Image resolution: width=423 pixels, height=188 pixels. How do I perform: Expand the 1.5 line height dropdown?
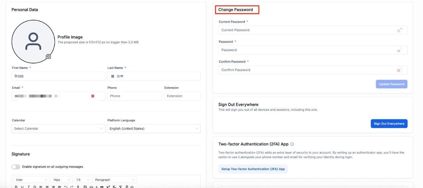tap(83, 180)
